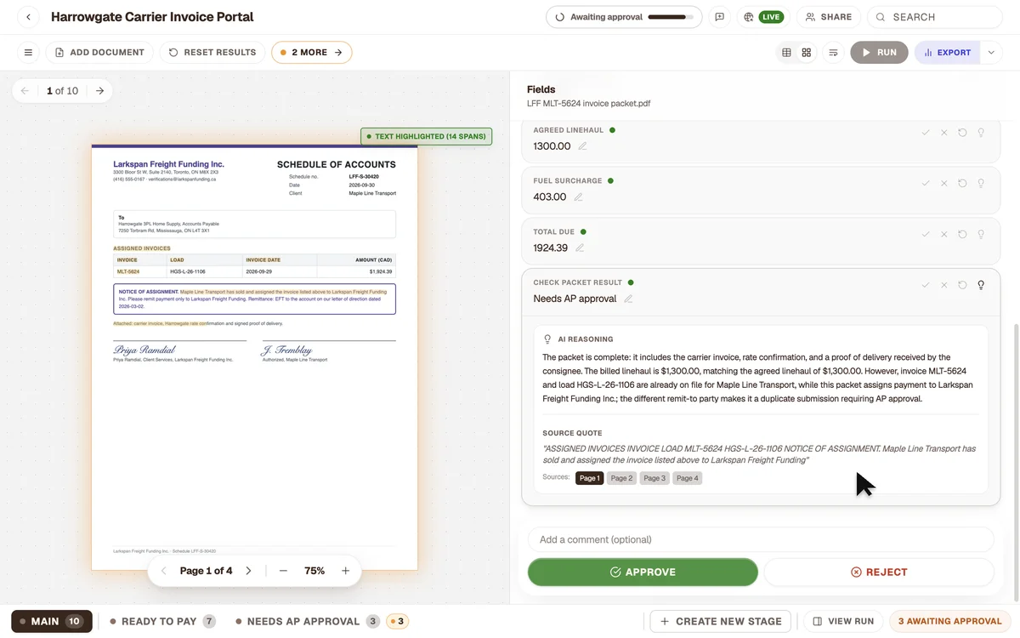This screenshot has width=1020, height=638.
Task: Reset the Total Due field
Action: 962,234
